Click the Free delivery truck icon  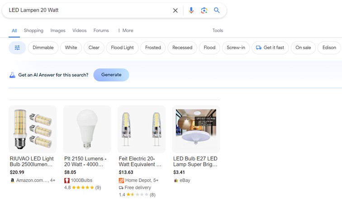(121, 187)
